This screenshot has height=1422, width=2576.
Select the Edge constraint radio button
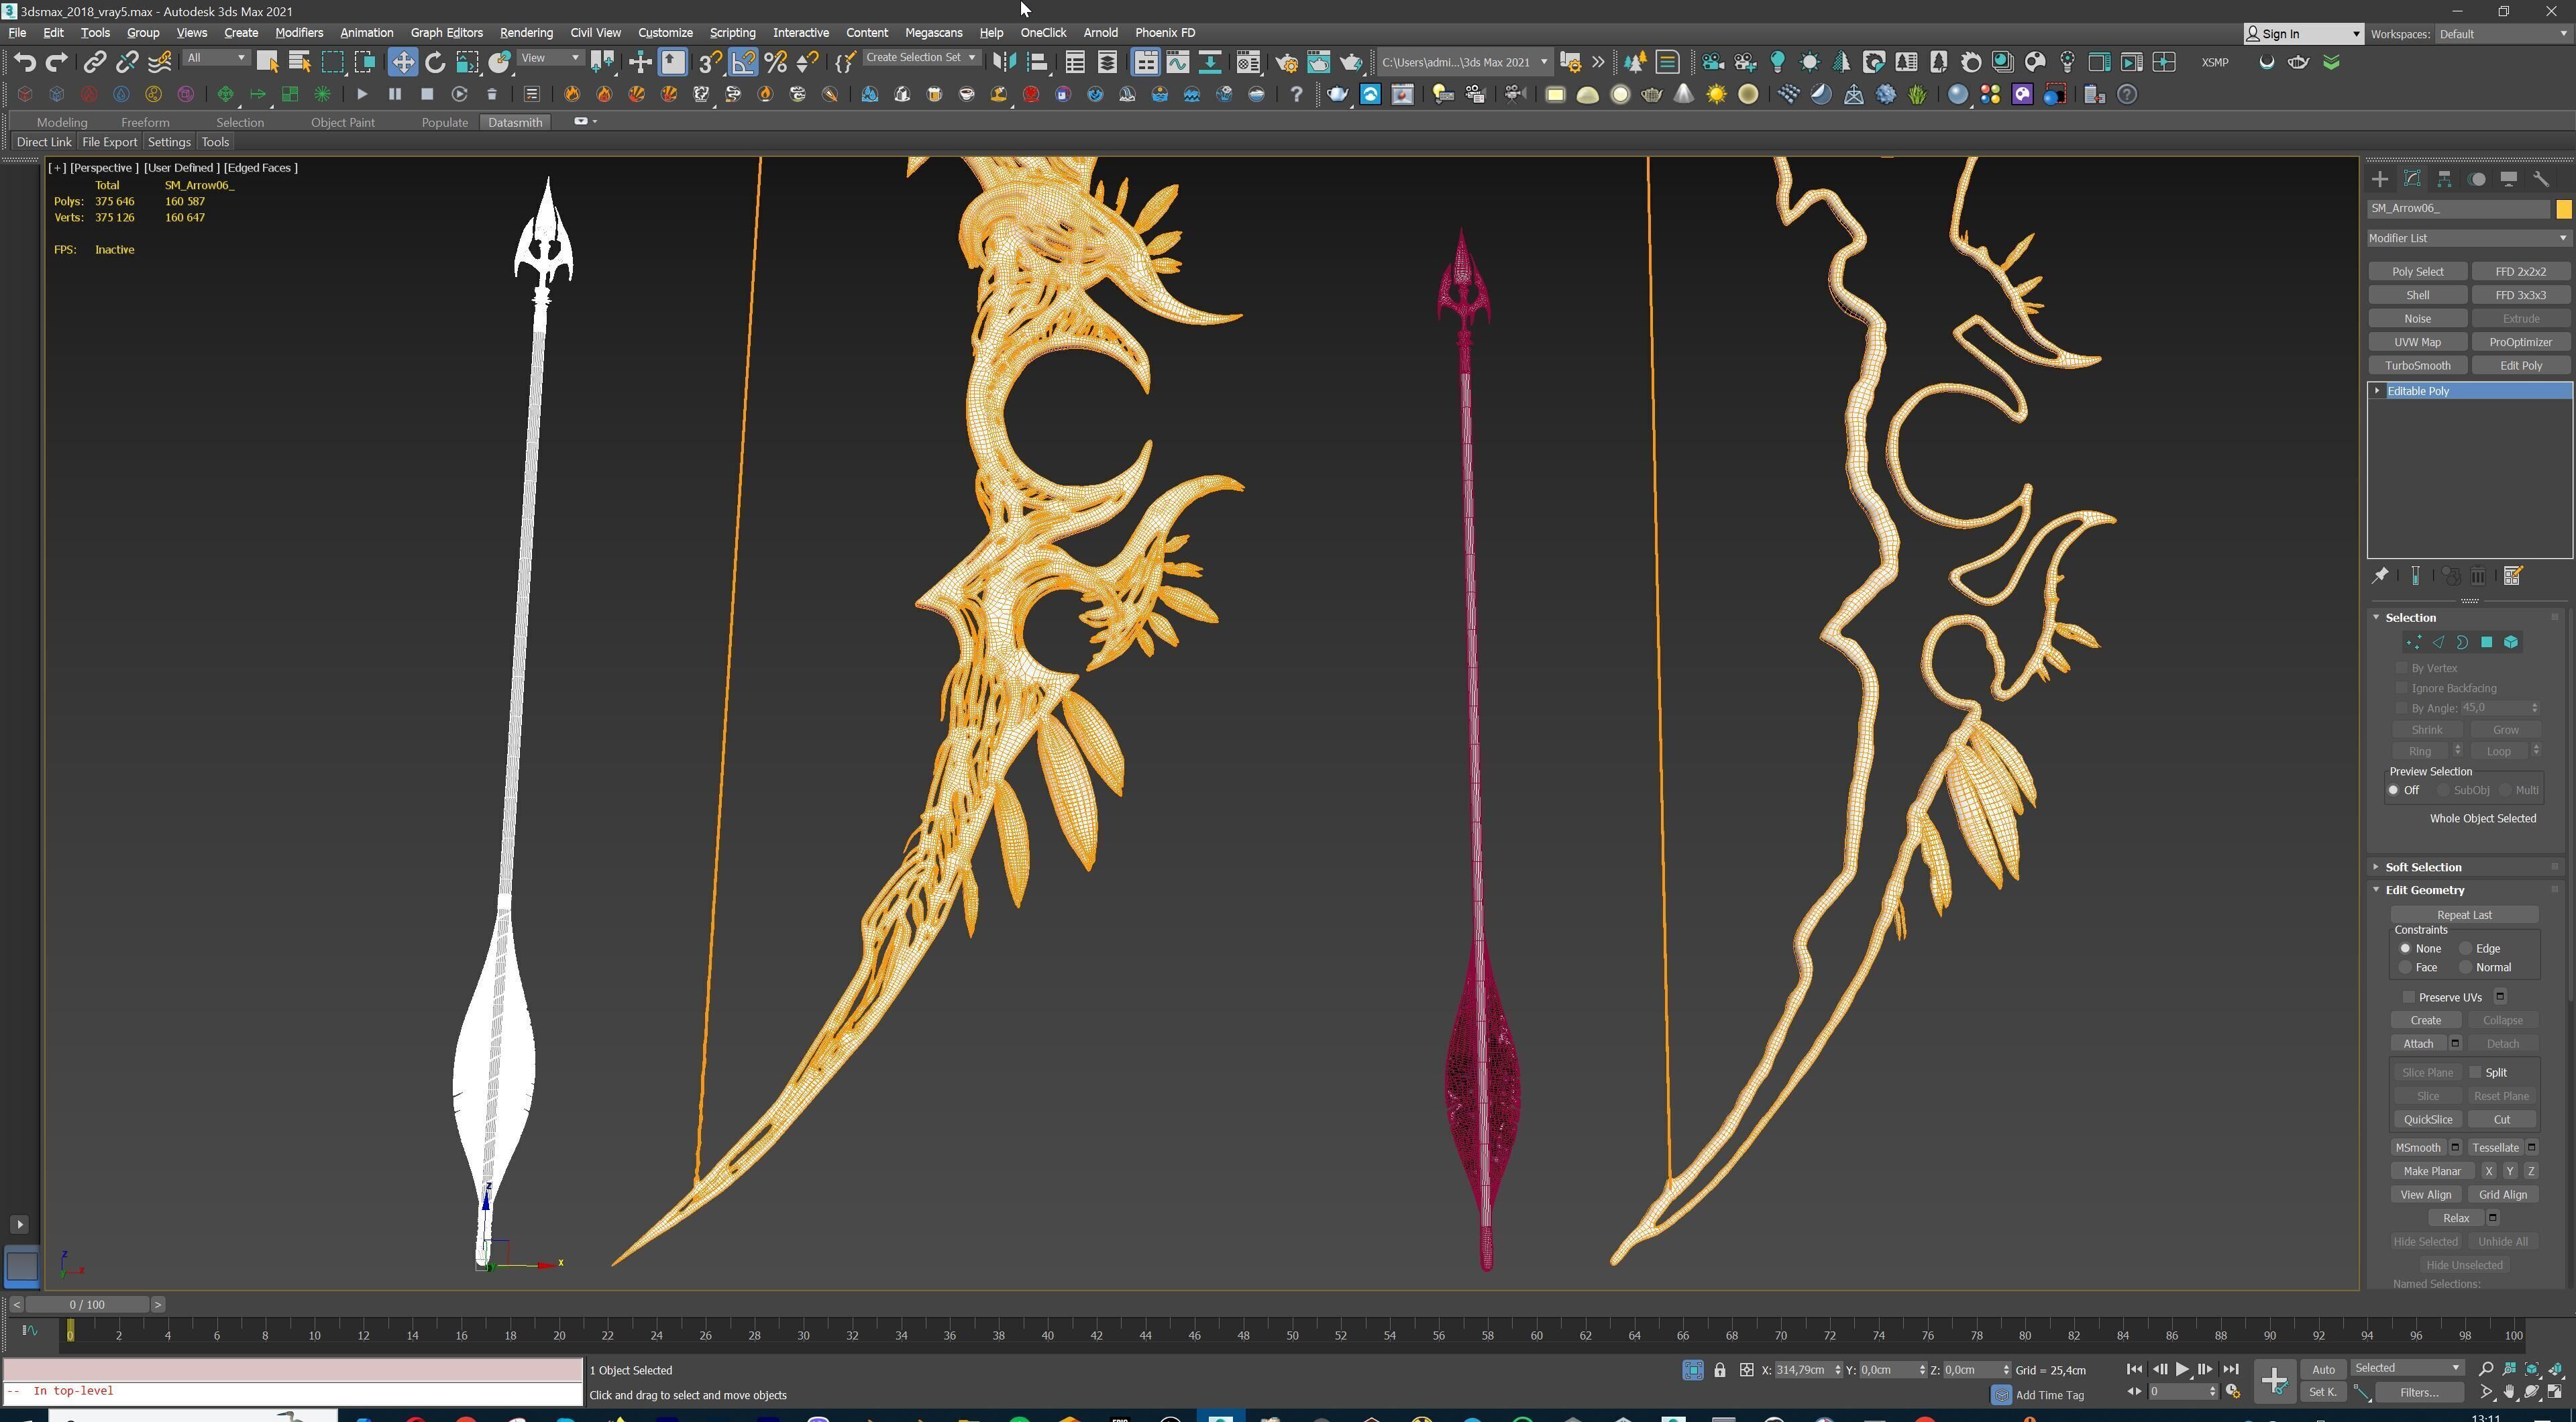point(2466,948)
